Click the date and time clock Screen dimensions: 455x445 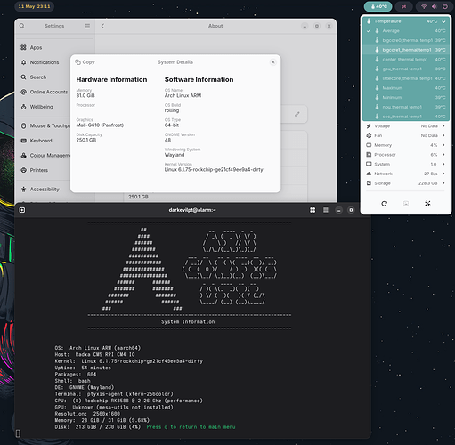(x=34, y=6)
